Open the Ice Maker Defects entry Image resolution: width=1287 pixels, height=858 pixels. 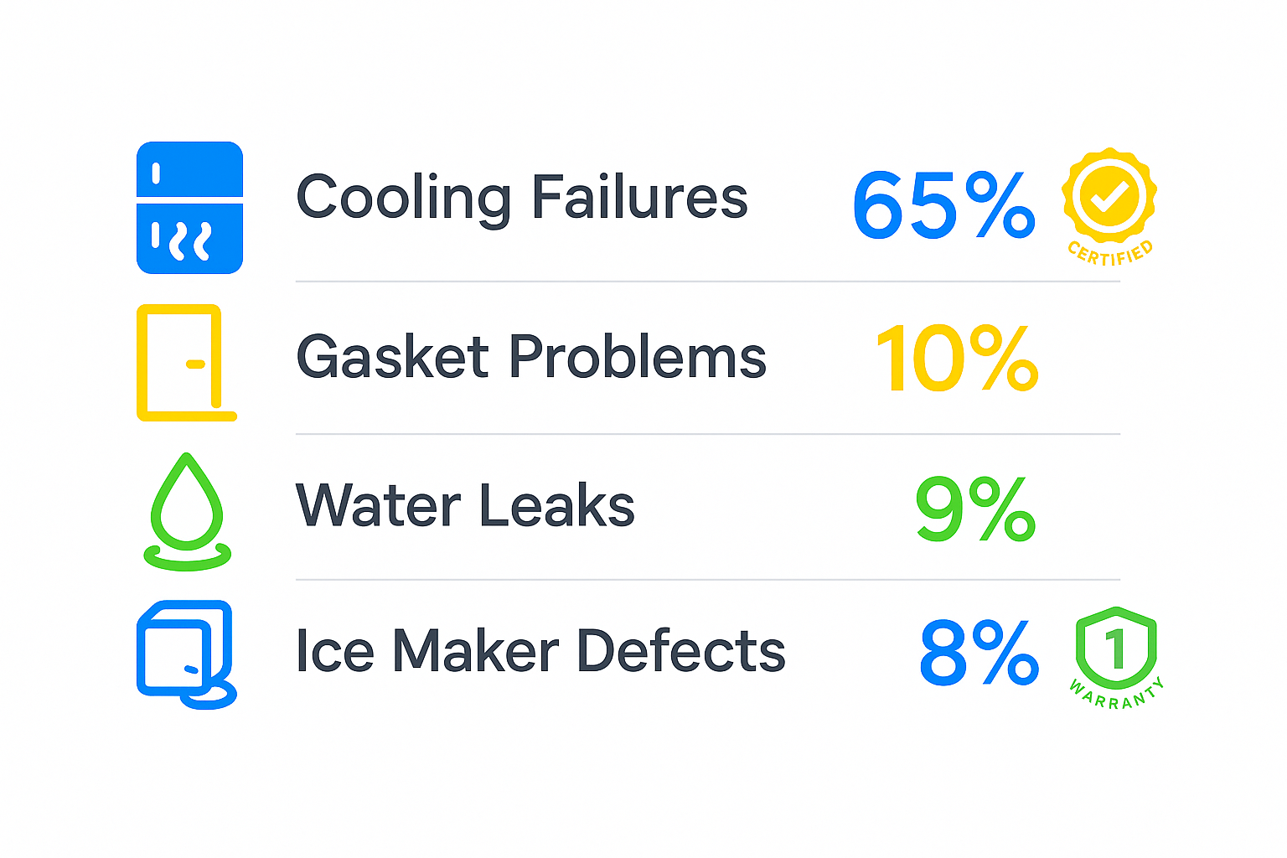click(x=540, y=651)
